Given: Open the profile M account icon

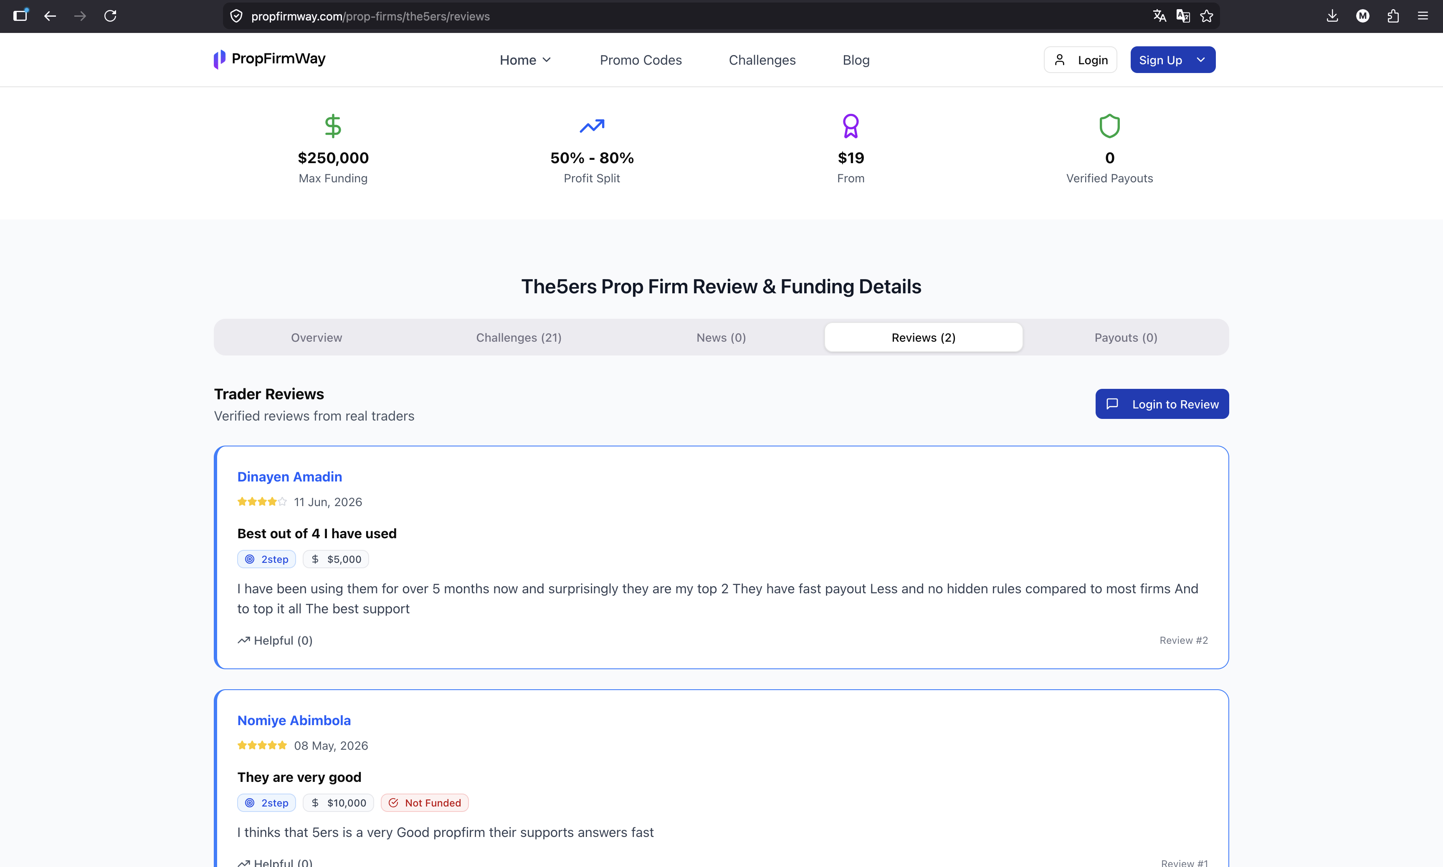Looking at the screenshot, I should pos(1362,16).
